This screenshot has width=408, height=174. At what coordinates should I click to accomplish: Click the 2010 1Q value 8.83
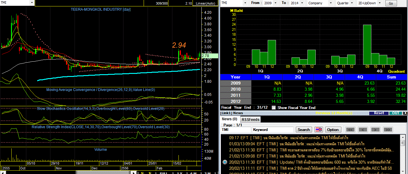277,89
